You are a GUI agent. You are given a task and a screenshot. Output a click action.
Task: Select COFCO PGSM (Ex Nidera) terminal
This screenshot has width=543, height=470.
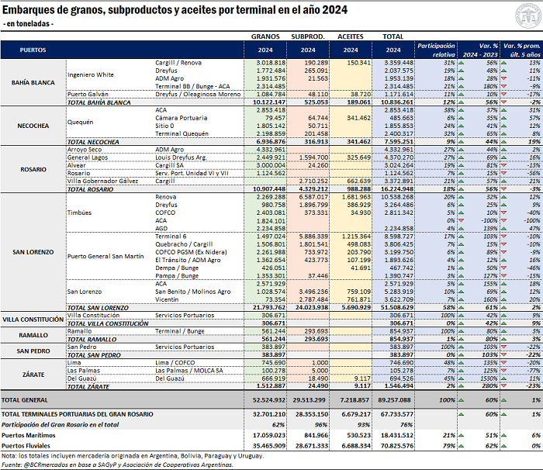[191, 252]
